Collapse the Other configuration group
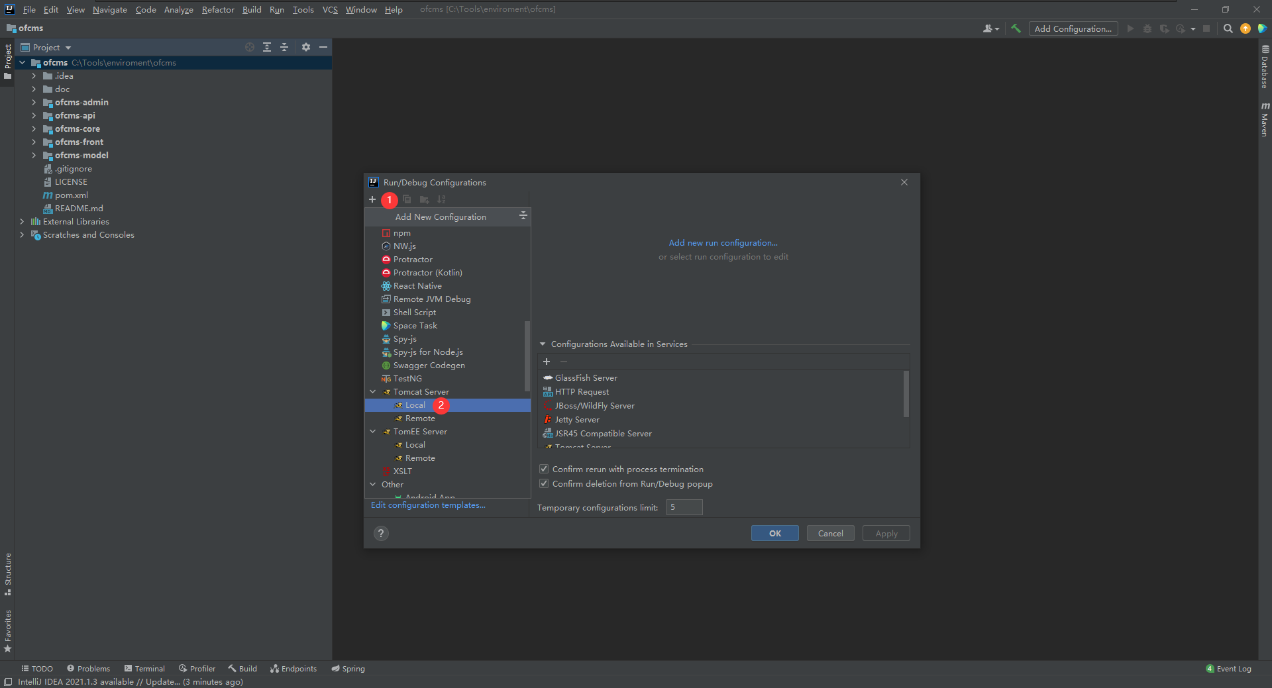Viewport: 1272px width, 688px height. pyautogui.click(x=373, y=484)
